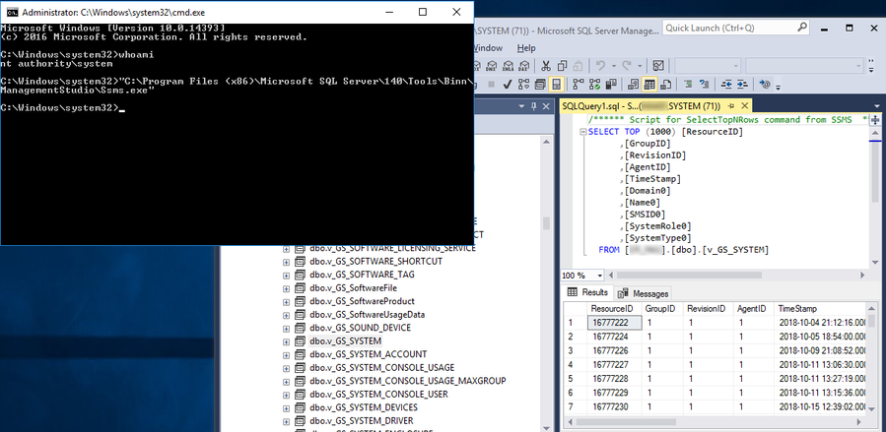The width and height of the screenshot is (886, 432).
Task: Click the Redo arrow icon
Action: coord(627,65)
